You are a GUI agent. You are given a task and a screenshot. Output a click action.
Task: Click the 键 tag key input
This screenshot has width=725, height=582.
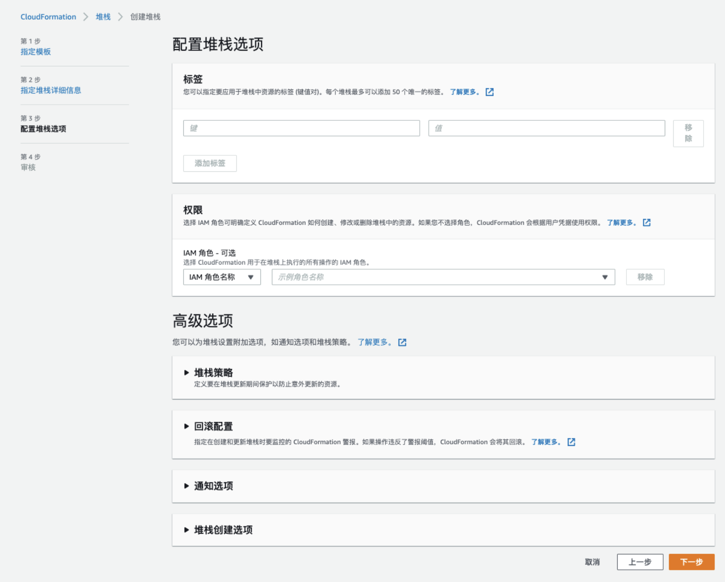301,128
